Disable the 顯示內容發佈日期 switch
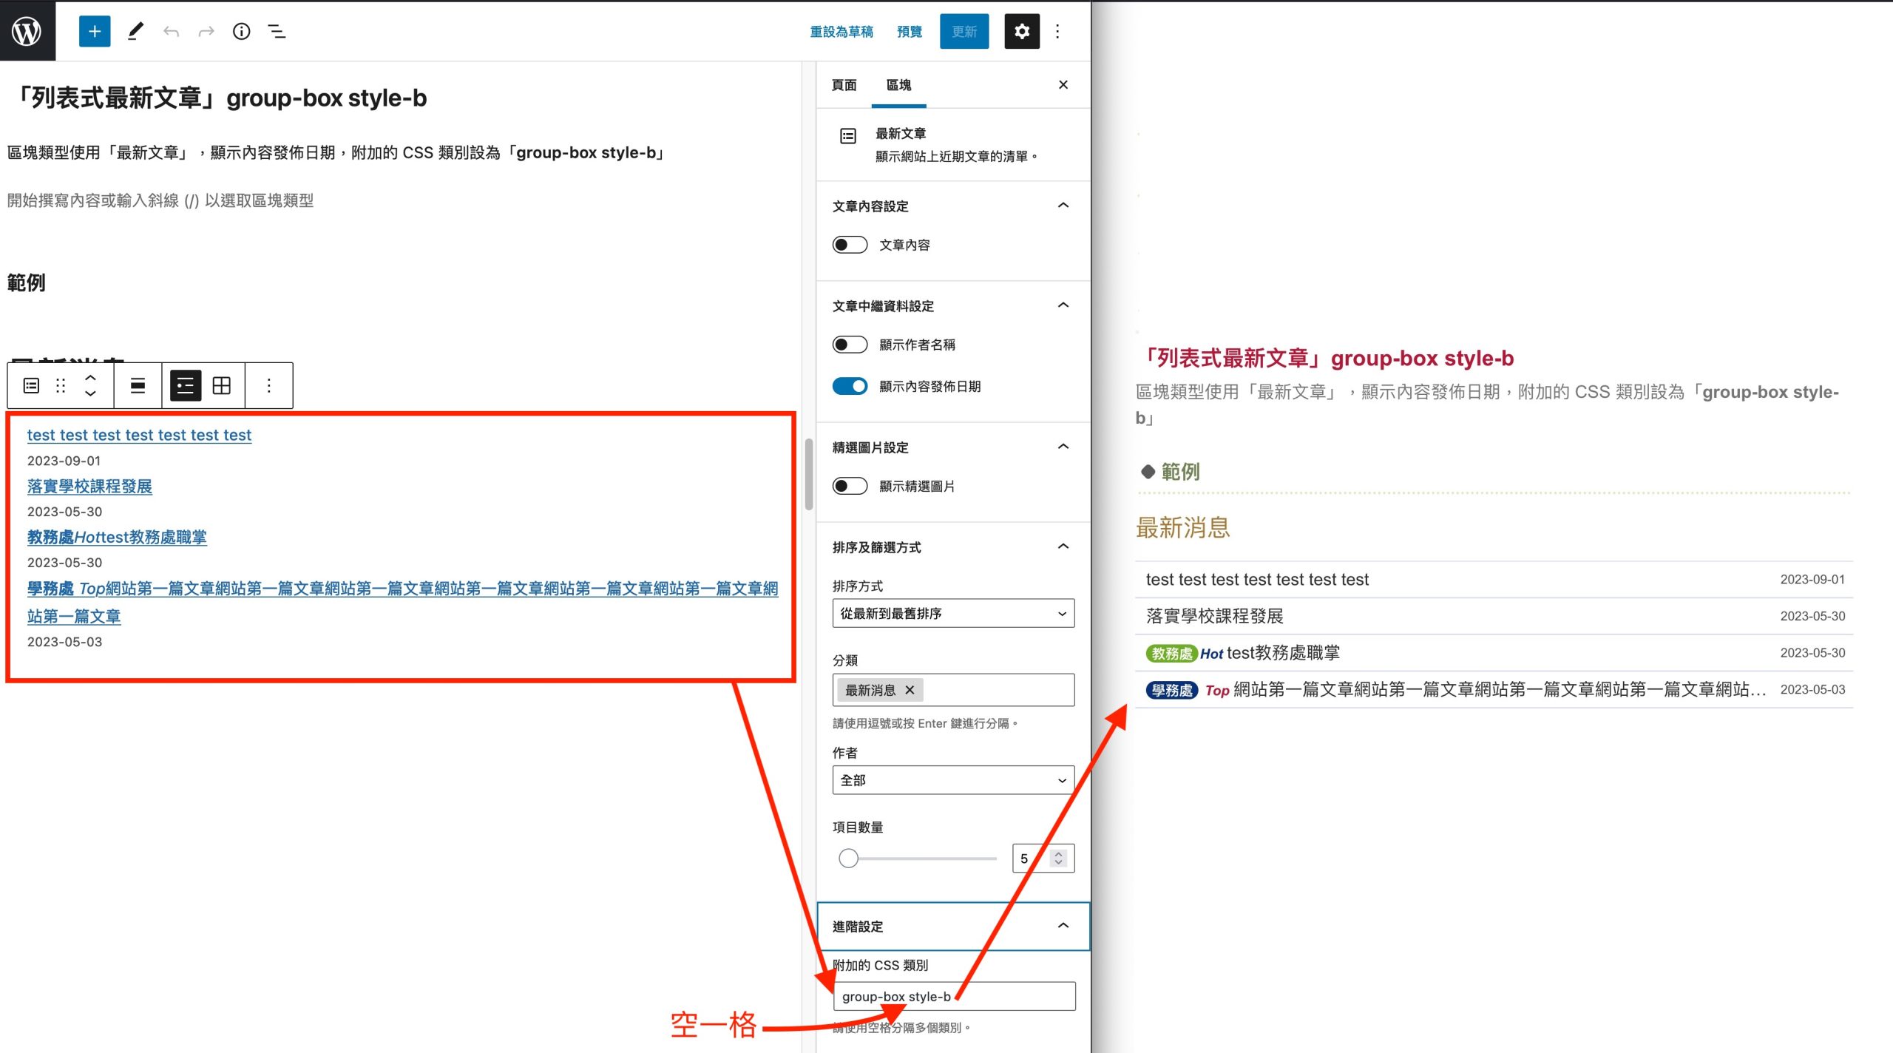 tap(850, 386)
